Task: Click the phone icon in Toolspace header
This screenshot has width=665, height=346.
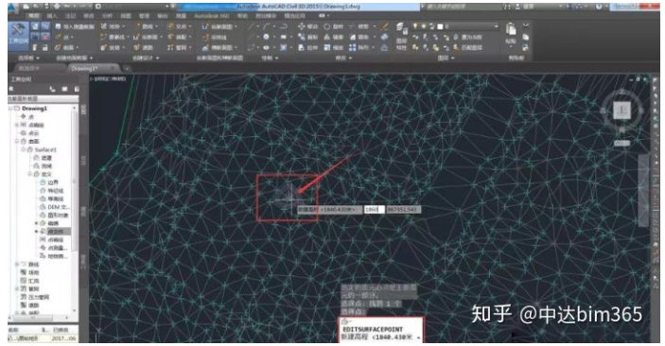Action: coord(52,89)
